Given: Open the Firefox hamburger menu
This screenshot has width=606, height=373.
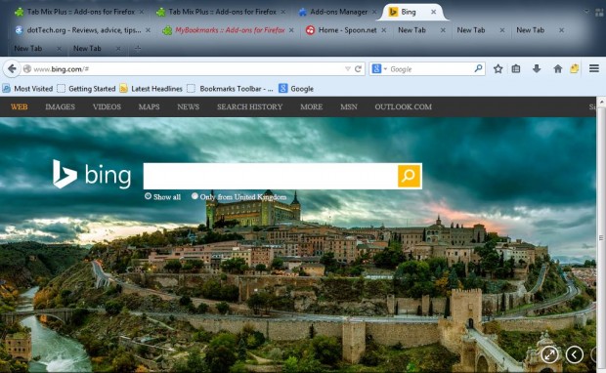Looking at the screenshot, I should tap(594, 68).
